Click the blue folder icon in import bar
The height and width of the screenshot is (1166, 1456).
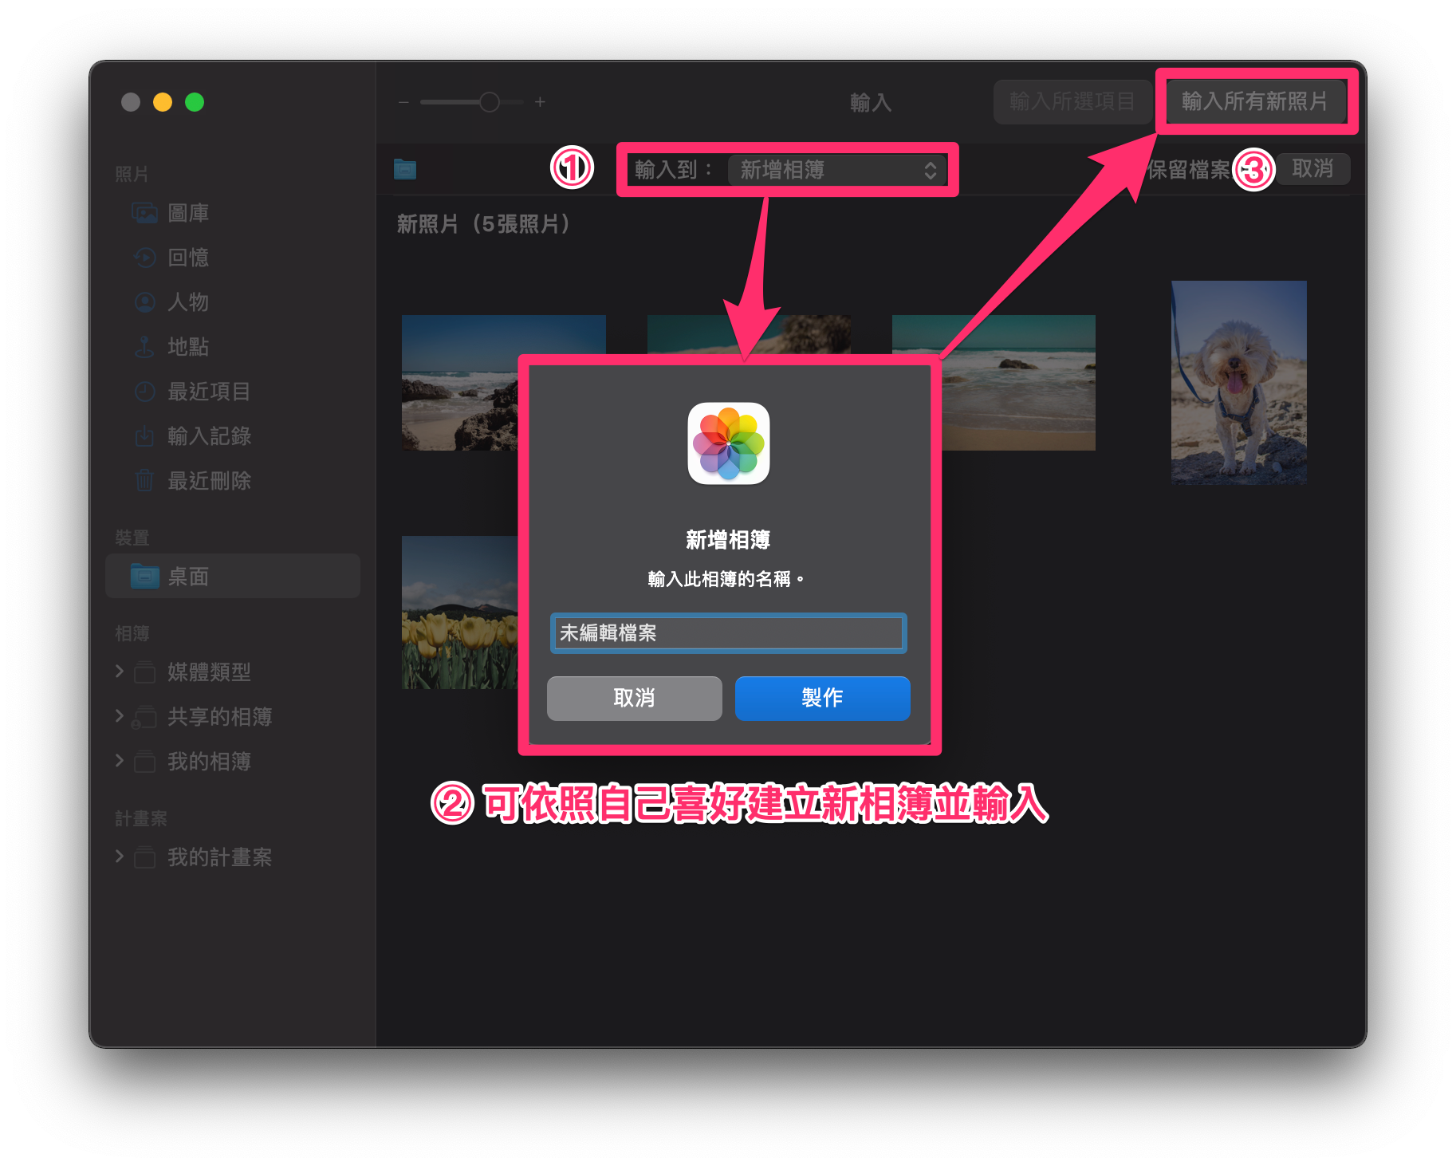click(405, 169)
